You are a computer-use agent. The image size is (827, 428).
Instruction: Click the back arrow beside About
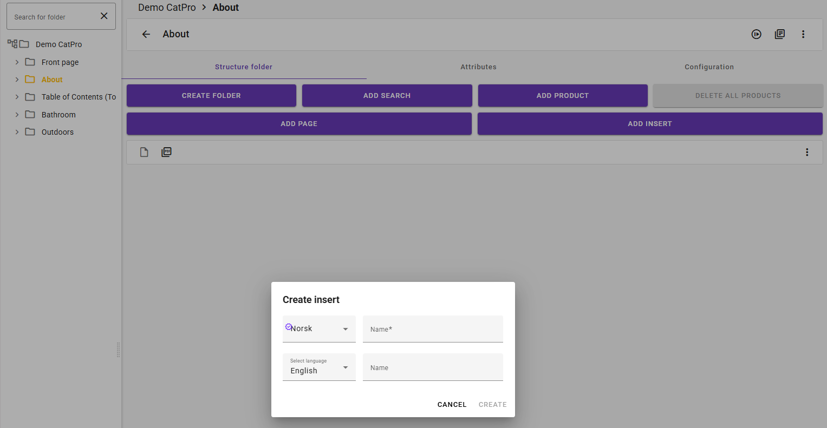click(x=146, y=34)
